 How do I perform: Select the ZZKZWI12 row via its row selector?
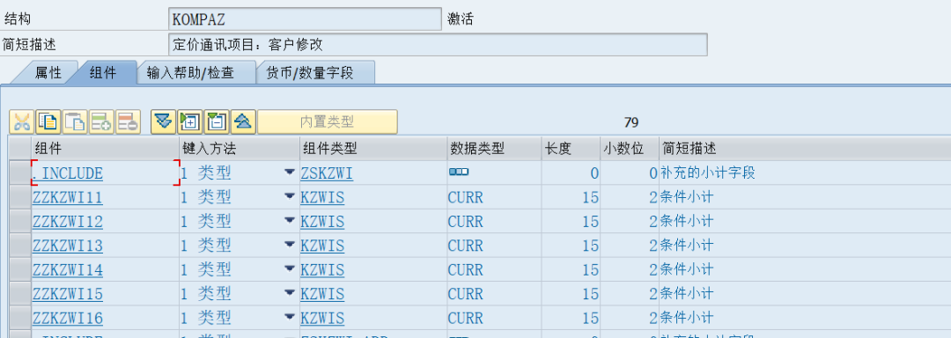click(x=20, y=222)
